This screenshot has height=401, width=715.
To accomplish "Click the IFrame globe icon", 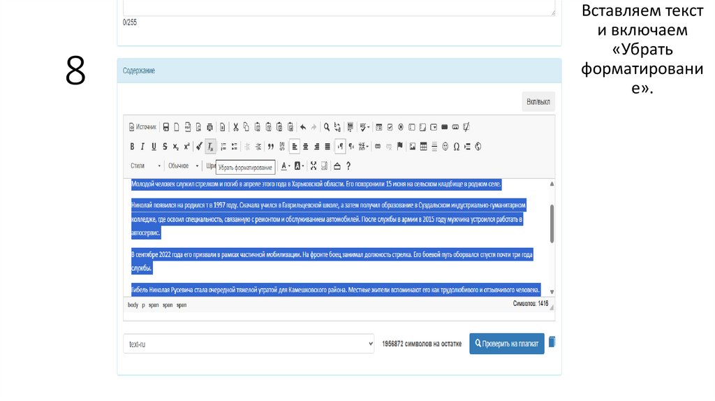I will pos(478,147).
